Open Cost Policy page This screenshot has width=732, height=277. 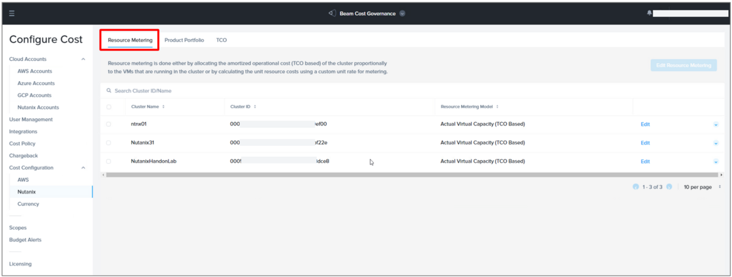[22, 144]
